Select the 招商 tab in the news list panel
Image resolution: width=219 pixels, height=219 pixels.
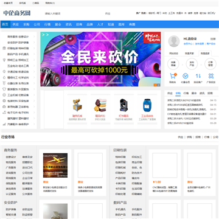pos(210,93)
